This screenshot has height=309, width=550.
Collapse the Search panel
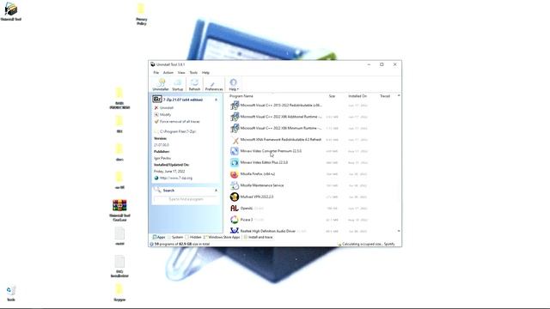tap(216, 191)
